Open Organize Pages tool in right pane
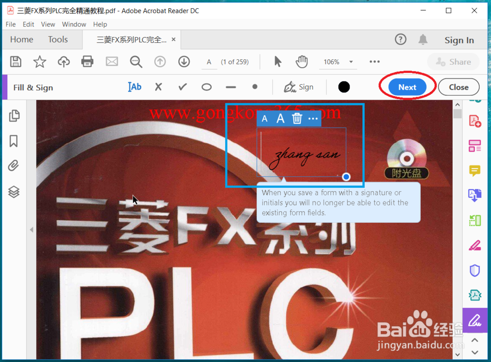491x362 pixels. tap(475, 146)
